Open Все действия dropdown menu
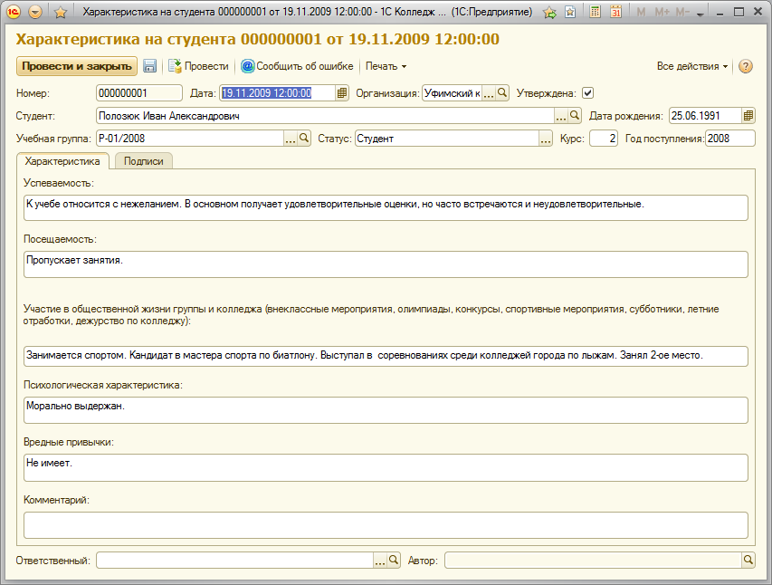 click(x=691, y=66)
